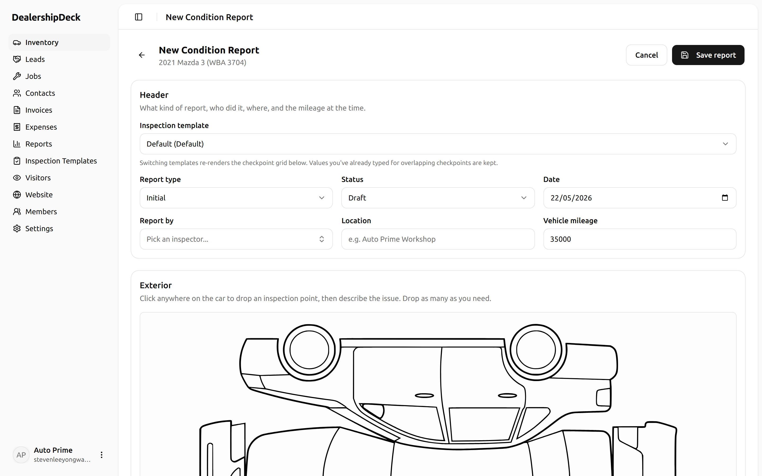This screenshot has height=476, width=762.
Task: Open the date picker calendar icon
Action: tap(725, 198)
